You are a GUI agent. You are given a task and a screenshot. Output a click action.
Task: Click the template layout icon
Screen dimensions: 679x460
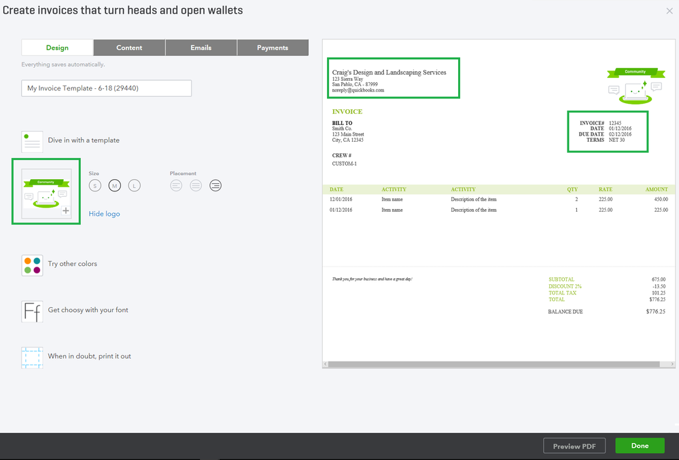tap(32, 141)
